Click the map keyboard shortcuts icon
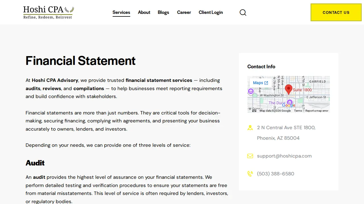Viewport: 364px width, 204px height. 254,111
